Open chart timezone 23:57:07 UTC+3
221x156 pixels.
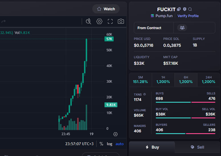79,144
